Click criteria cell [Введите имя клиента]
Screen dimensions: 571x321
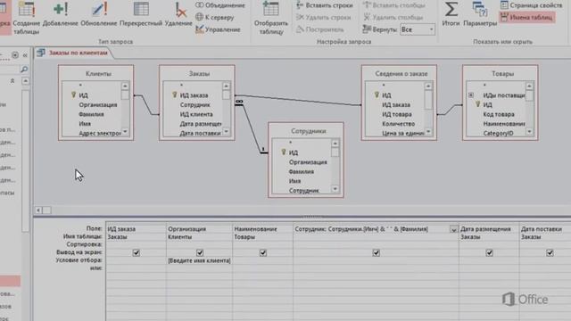click(199, 260)
